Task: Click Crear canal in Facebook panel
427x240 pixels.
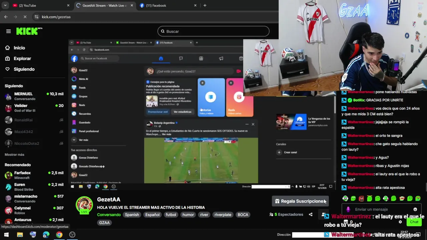Action: (x=287, y=152)
